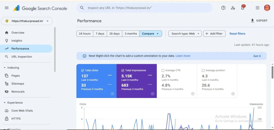Click the plus icon of Add filter

[x=207, y=34]
